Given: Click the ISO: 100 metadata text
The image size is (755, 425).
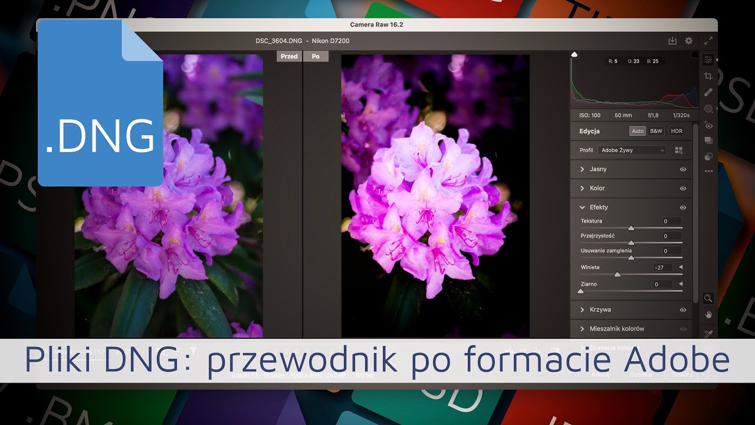Looking at the screenshot, I should (x=590, y=116).
